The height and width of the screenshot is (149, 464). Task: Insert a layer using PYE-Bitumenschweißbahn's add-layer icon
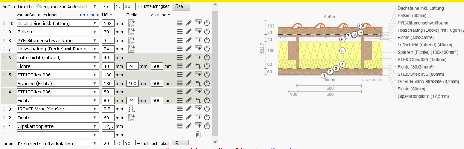pos(198,40)
